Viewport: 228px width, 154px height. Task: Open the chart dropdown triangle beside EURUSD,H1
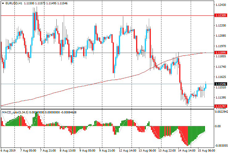3,3
